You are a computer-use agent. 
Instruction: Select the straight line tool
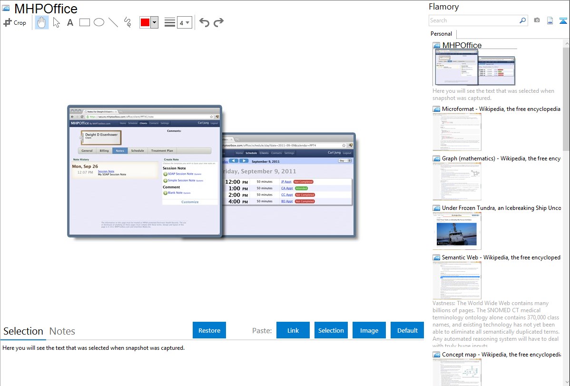tap(113, 22)
